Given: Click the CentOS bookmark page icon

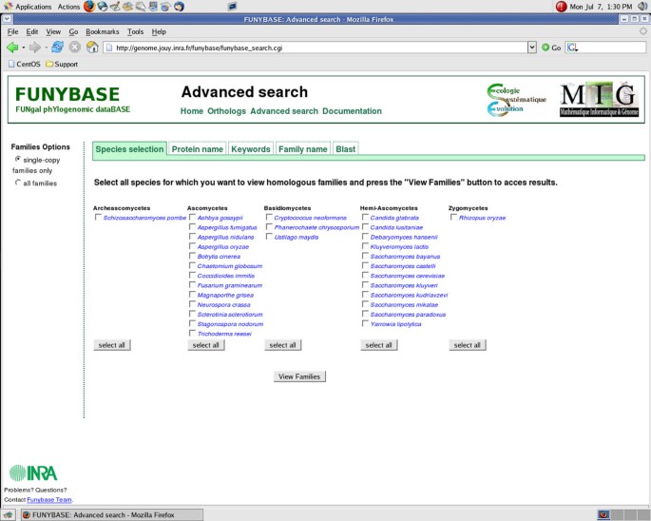Looking at the screenshot, I should click(11, 64).
